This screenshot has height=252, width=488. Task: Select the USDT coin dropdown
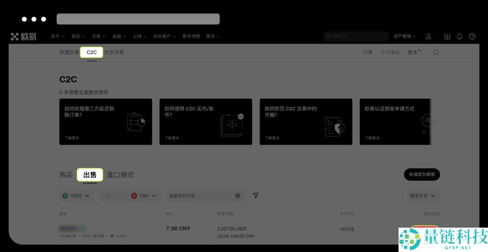coord(76,196)
